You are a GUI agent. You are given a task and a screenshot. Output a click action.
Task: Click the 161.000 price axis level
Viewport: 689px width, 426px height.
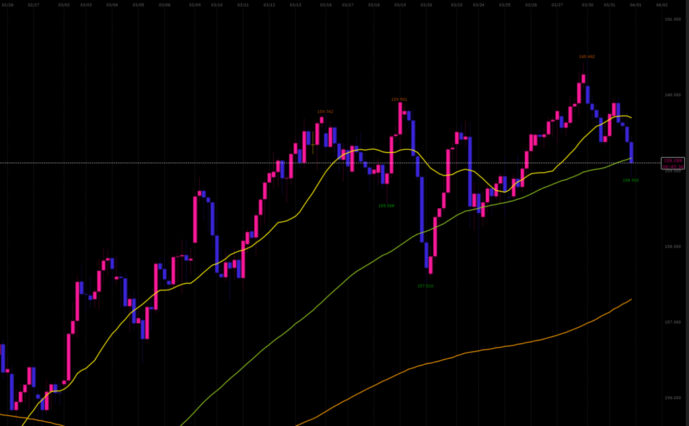(672, 19)
